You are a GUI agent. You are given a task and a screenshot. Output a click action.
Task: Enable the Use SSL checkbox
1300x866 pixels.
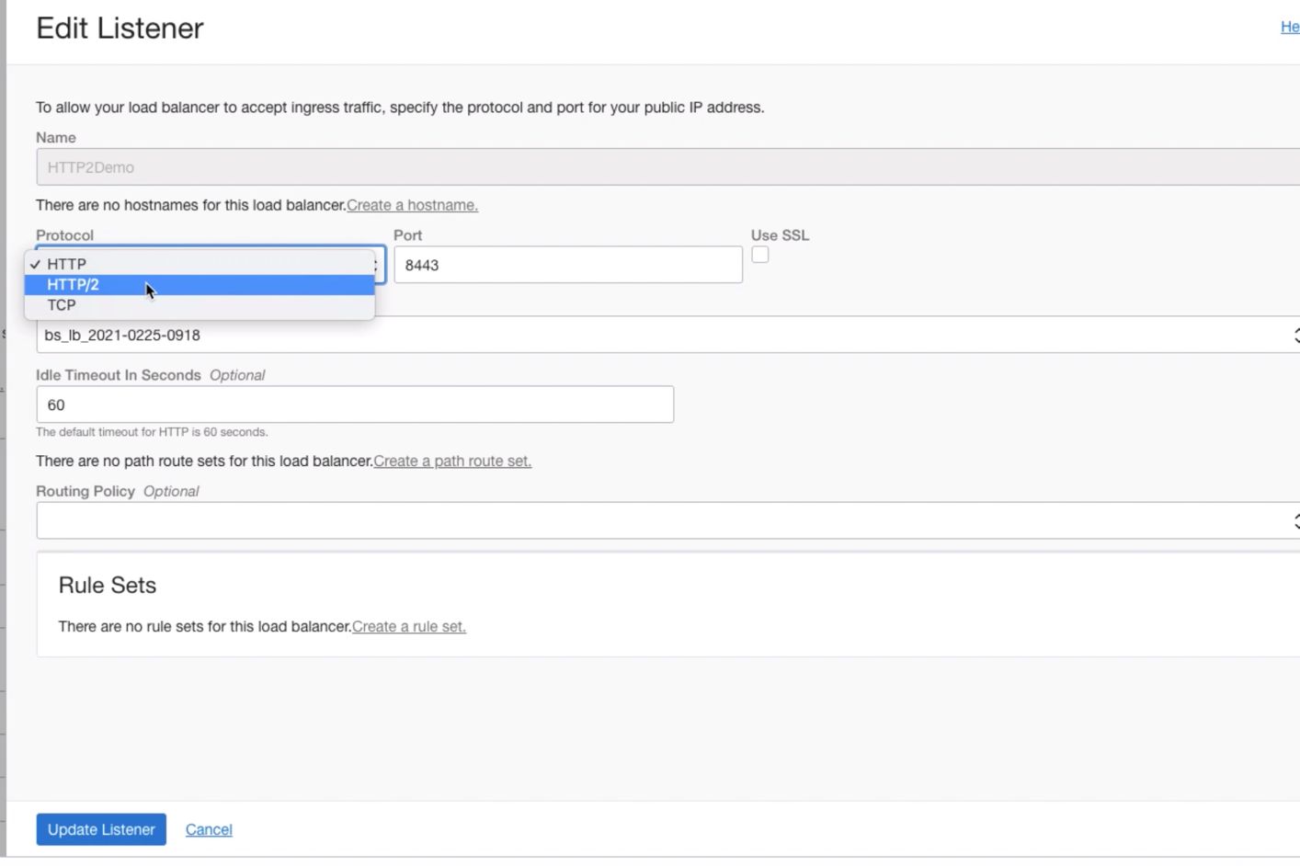759,254
